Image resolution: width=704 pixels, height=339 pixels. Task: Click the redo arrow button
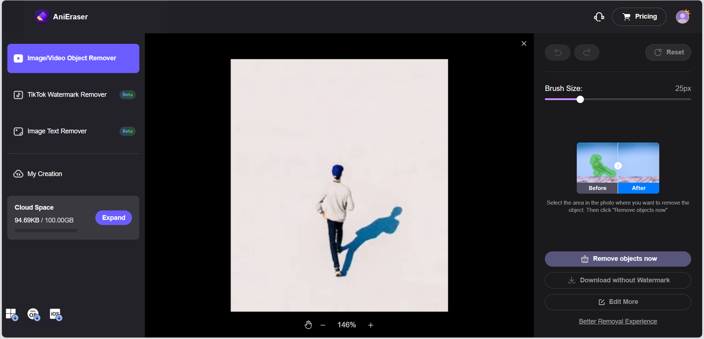click(587, 52)
